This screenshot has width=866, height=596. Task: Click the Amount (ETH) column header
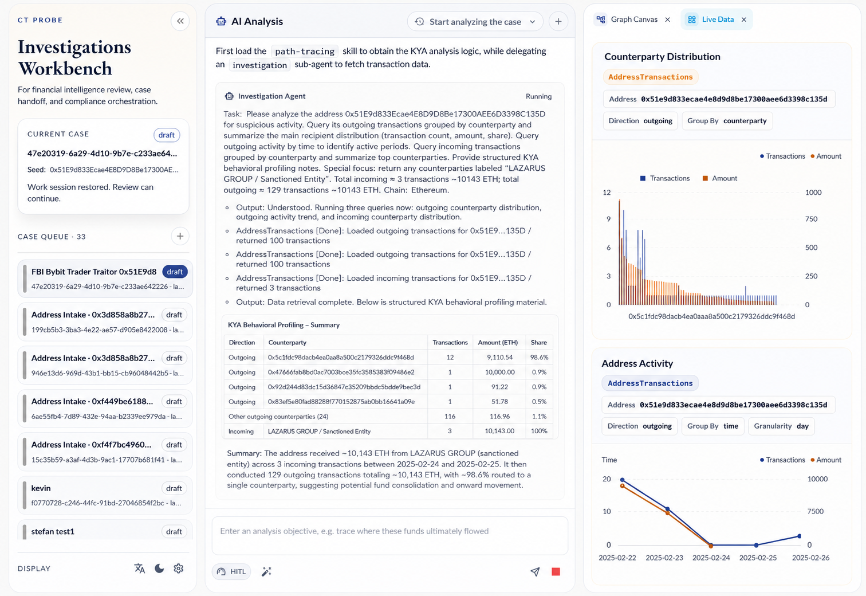click(498, 343)
